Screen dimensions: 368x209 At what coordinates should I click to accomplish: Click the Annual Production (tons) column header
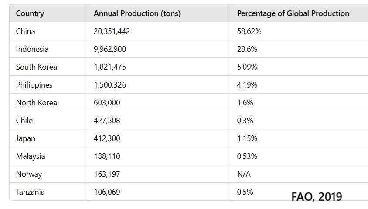coord(137,13)
